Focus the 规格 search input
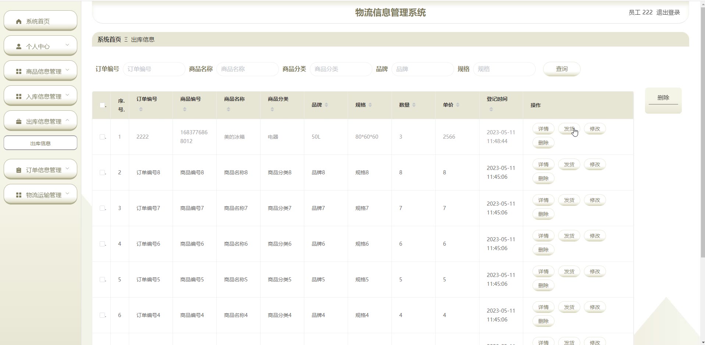Screen dimensions: 705x345 pyautogui.click(x=504, y=69)
